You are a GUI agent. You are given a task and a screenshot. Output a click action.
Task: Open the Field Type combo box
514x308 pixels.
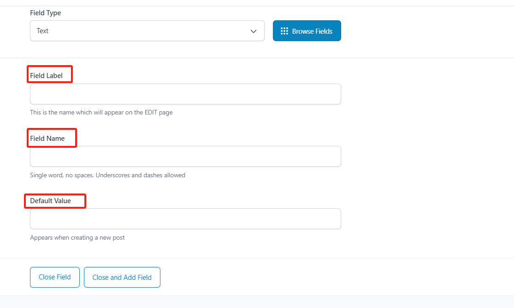pos(147,31)
